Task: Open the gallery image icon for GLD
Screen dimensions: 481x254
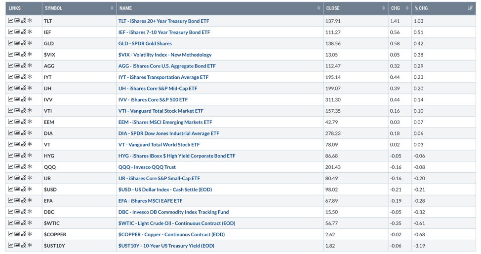Action: coord(17,43)
